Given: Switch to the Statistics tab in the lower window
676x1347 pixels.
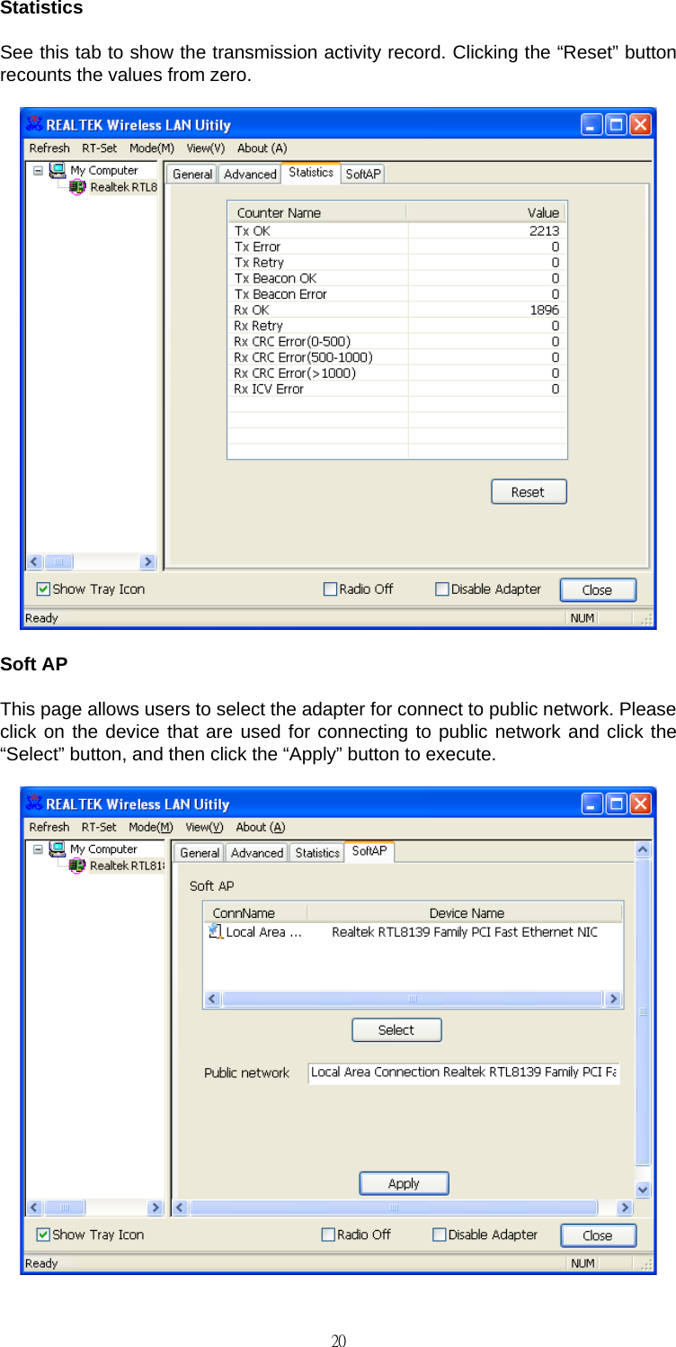Looking at the screenshot, I should click(317, 853).
